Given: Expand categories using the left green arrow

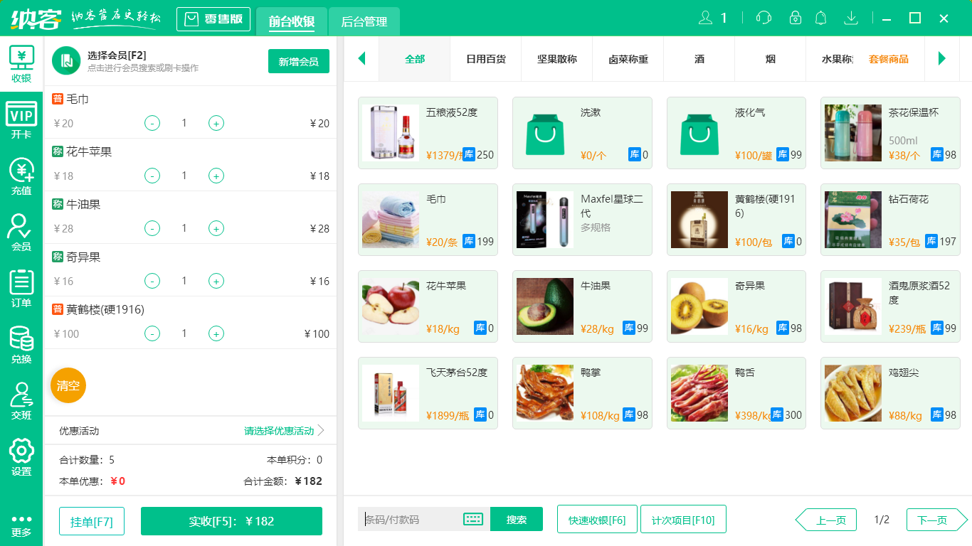Looking at the screenshot, I should coord(362,60).
